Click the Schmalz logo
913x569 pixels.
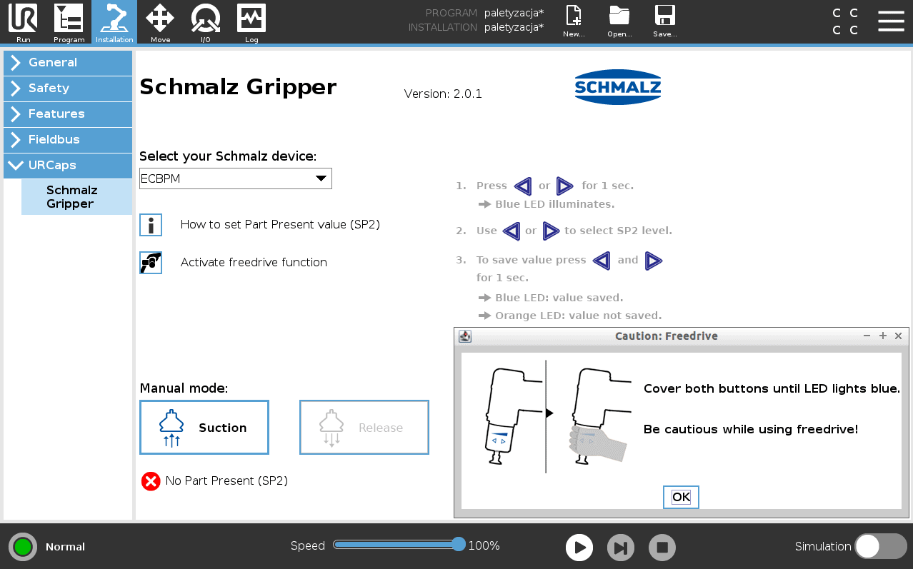pyautogui.click(x=618, y=87)
